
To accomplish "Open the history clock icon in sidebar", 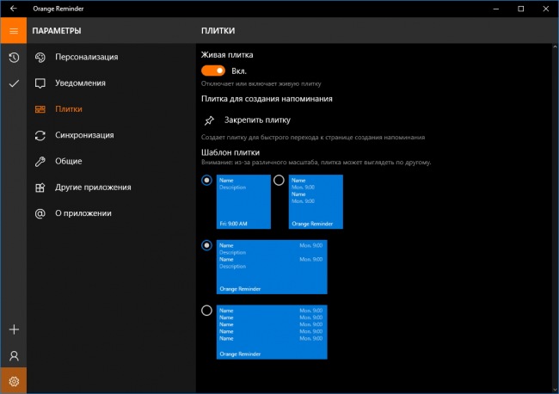I will (x=14, y=58).
